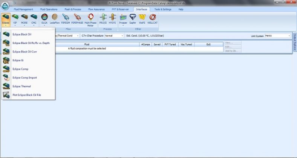The width and height of the screenshot is (297, 158).
Task: Click the Visc Tuned column header
Action: pyautogui.click(x=187, y=44)
